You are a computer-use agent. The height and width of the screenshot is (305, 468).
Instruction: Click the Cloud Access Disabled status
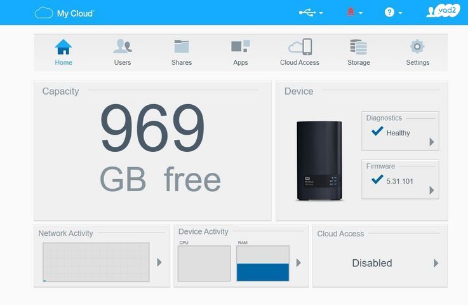click(372, 263)
